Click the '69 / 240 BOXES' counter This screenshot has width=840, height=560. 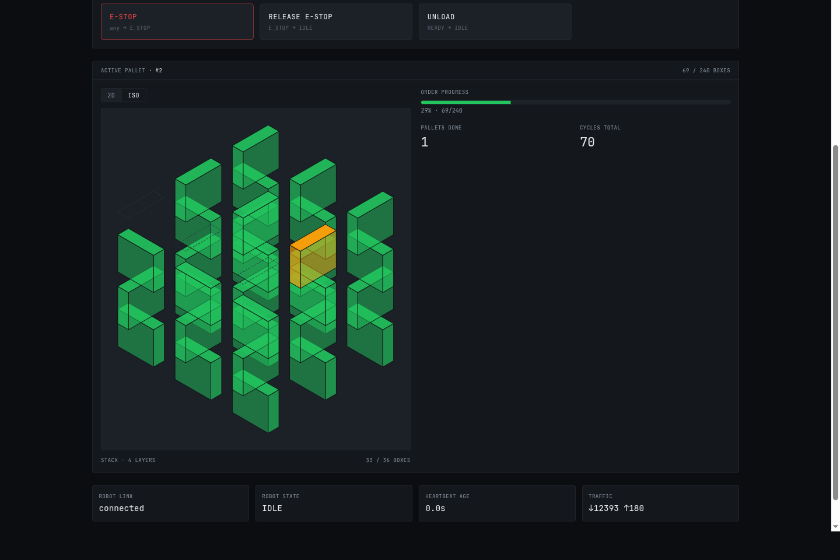(x=706, y=71)
